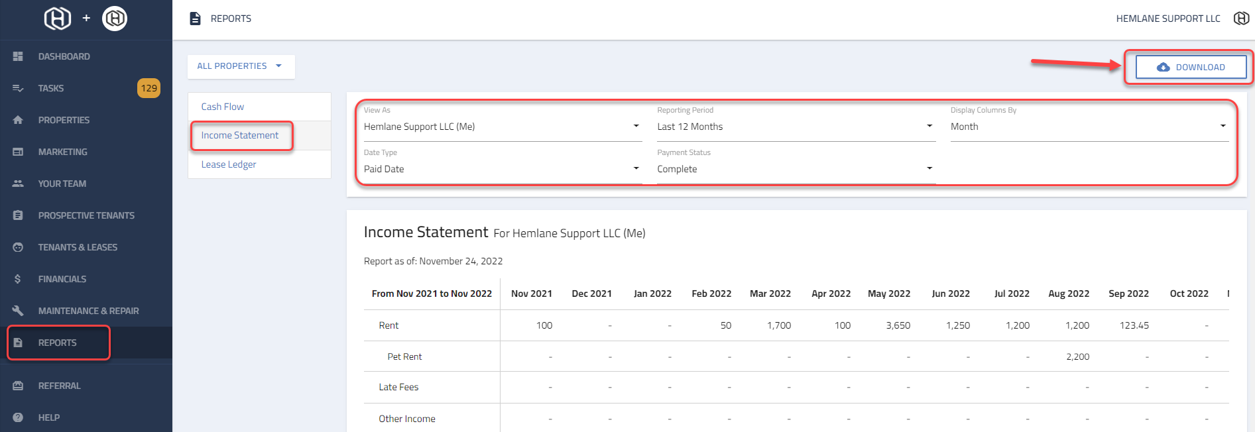Click the Help question mark icon
Image resolution: width=1255 pixels, height=432 pixels.
[x=18, y=417]
